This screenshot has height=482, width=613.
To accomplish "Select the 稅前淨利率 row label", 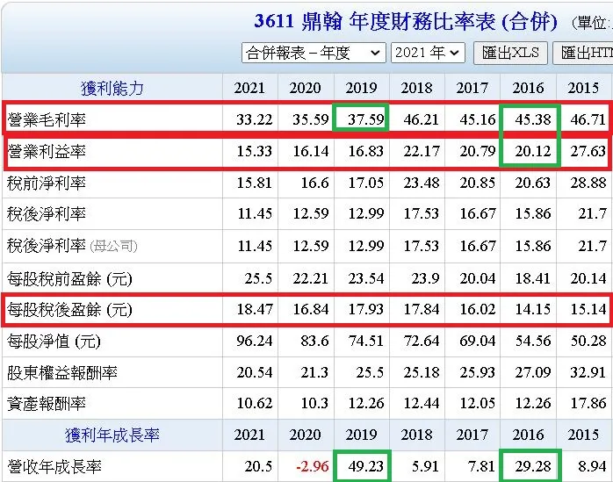I will pyautogui.click(x=47, y=183).
